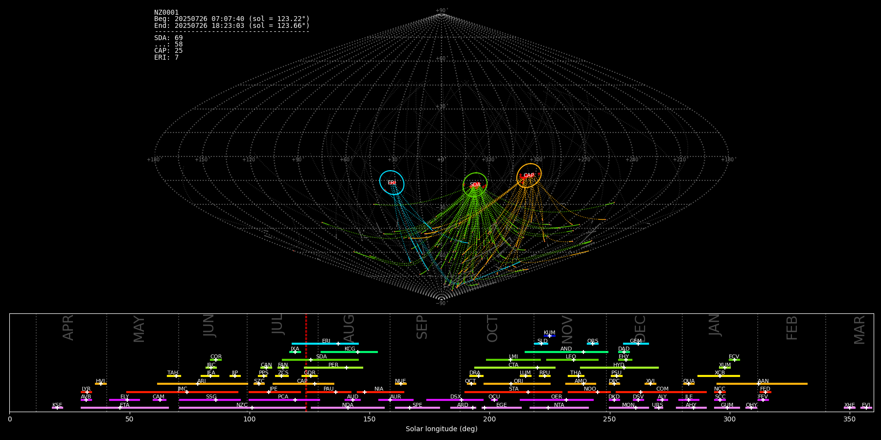The image size is (881, 440).
Task: Click the green SDA radiant circle on sky map
Action: pos(475,185)
